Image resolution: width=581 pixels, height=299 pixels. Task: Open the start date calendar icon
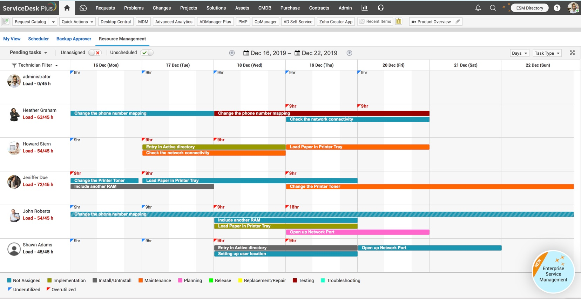tap(246, 53)
